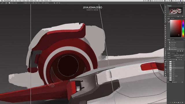Toggle lock position icon
Image resolution: width=185 pixels, height=104 pixels.
(x=173, y=60)
